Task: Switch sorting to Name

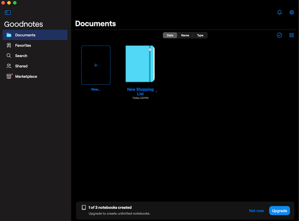Action: coord(185,35)
